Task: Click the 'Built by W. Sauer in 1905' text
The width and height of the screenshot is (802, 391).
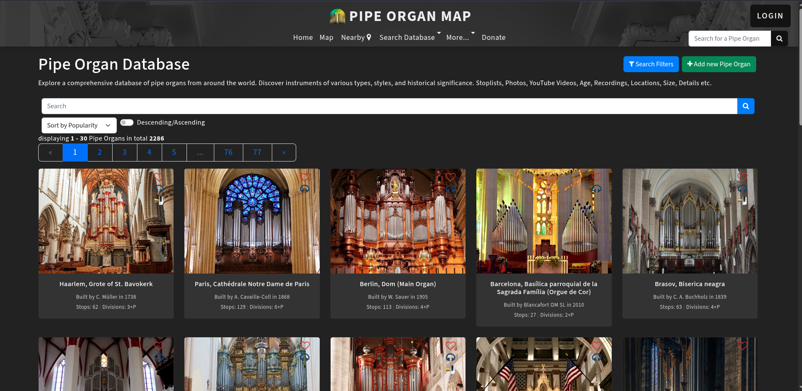Action: tap(398, 297)
